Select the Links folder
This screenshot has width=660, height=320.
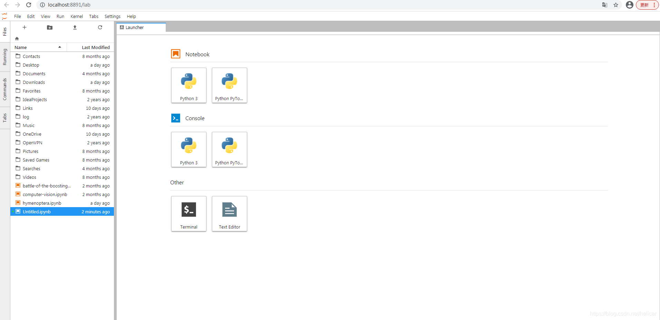62,108
